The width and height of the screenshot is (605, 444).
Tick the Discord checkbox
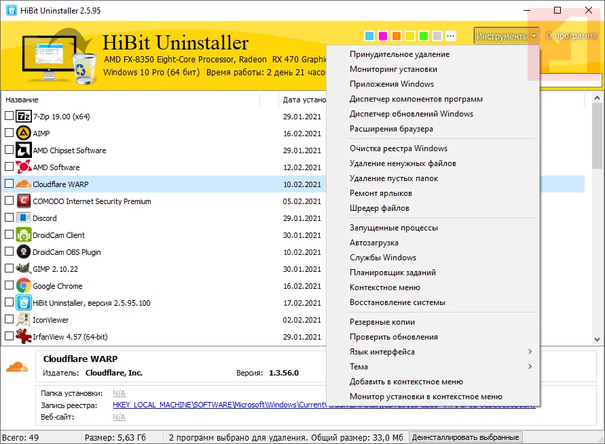[10, 217]
